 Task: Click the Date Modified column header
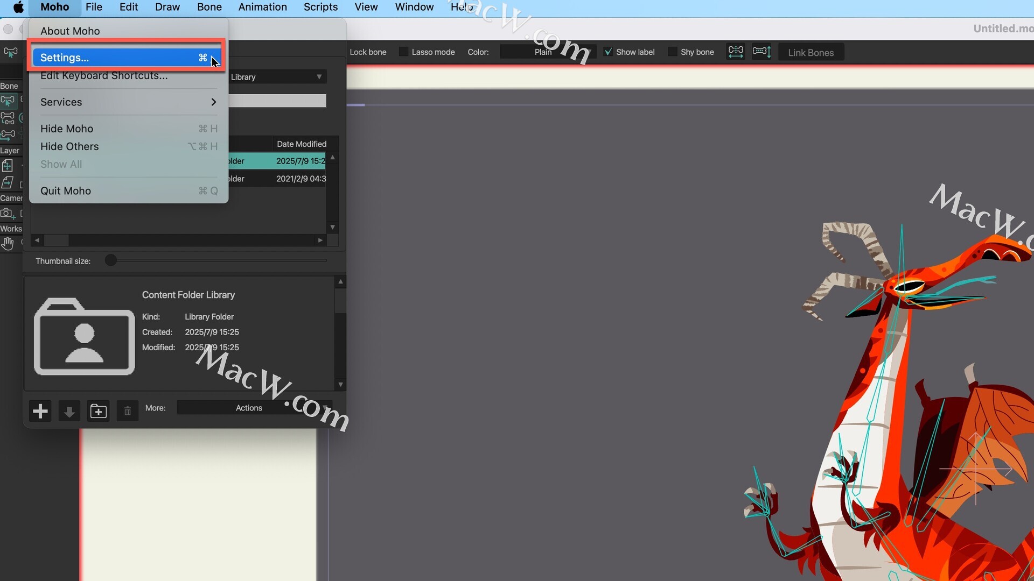pyautogui.click(x=302, y=144)
